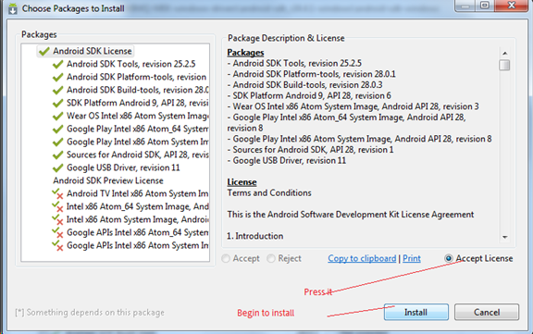Click 'Terms and Conditions' text in license
The height and width of the screenshot is (334, 533).
269,193
